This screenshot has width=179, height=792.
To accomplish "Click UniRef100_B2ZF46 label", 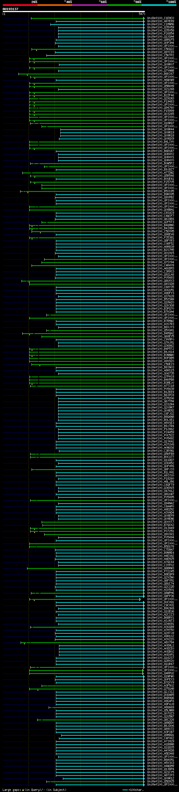I will tap(161, 95).
